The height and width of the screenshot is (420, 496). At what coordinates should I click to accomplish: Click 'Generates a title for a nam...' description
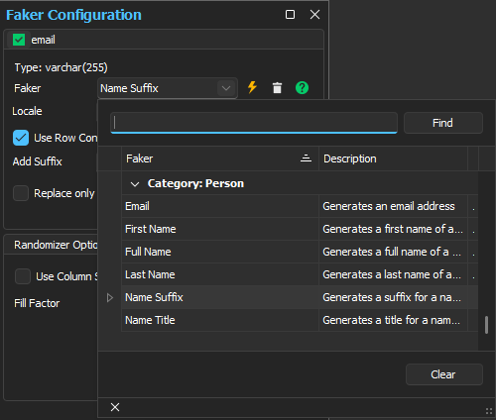[x=393, y=320]
